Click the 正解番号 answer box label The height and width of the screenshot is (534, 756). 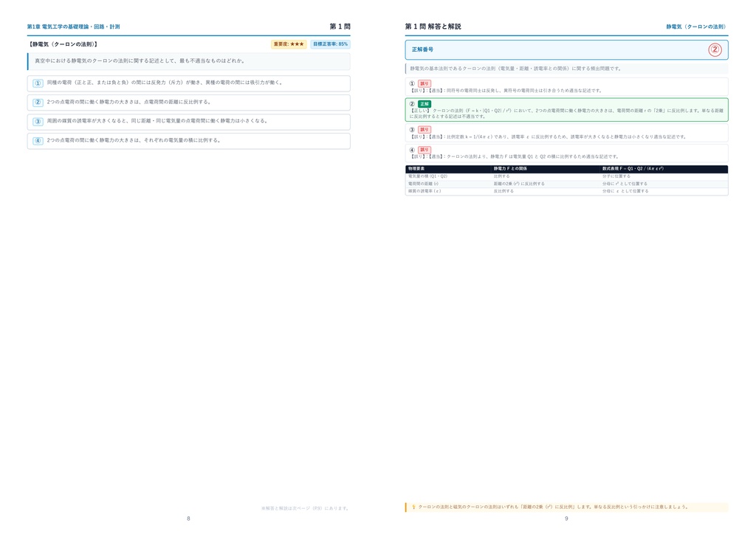click(x=422, y=49)
